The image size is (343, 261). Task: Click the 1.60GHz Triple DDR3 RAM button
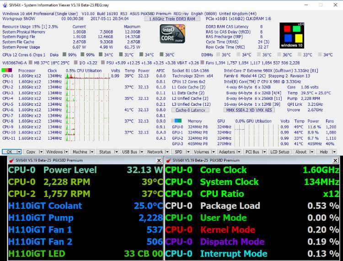172,19
